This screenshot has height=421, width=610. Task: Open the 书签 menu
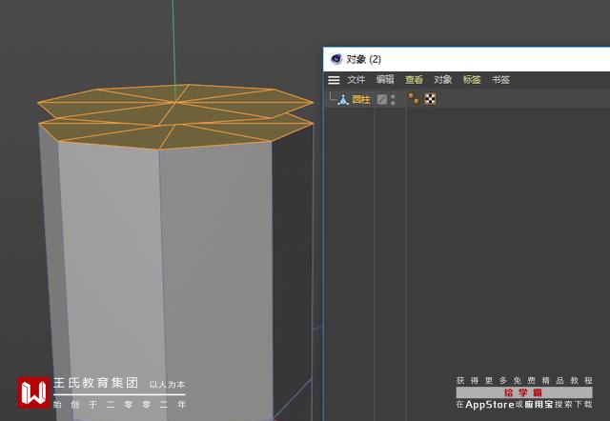click(500, 80)
